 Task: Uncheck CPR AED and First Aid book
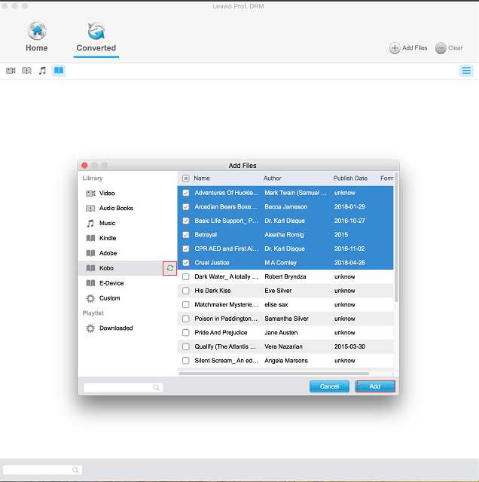(x=186, y=249)
